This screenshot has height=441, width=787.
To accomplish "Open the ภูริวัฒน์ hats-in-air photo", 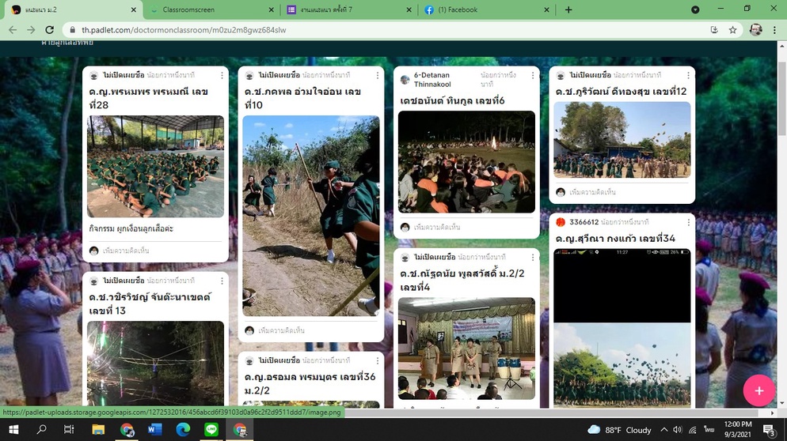I will (622, 140).
